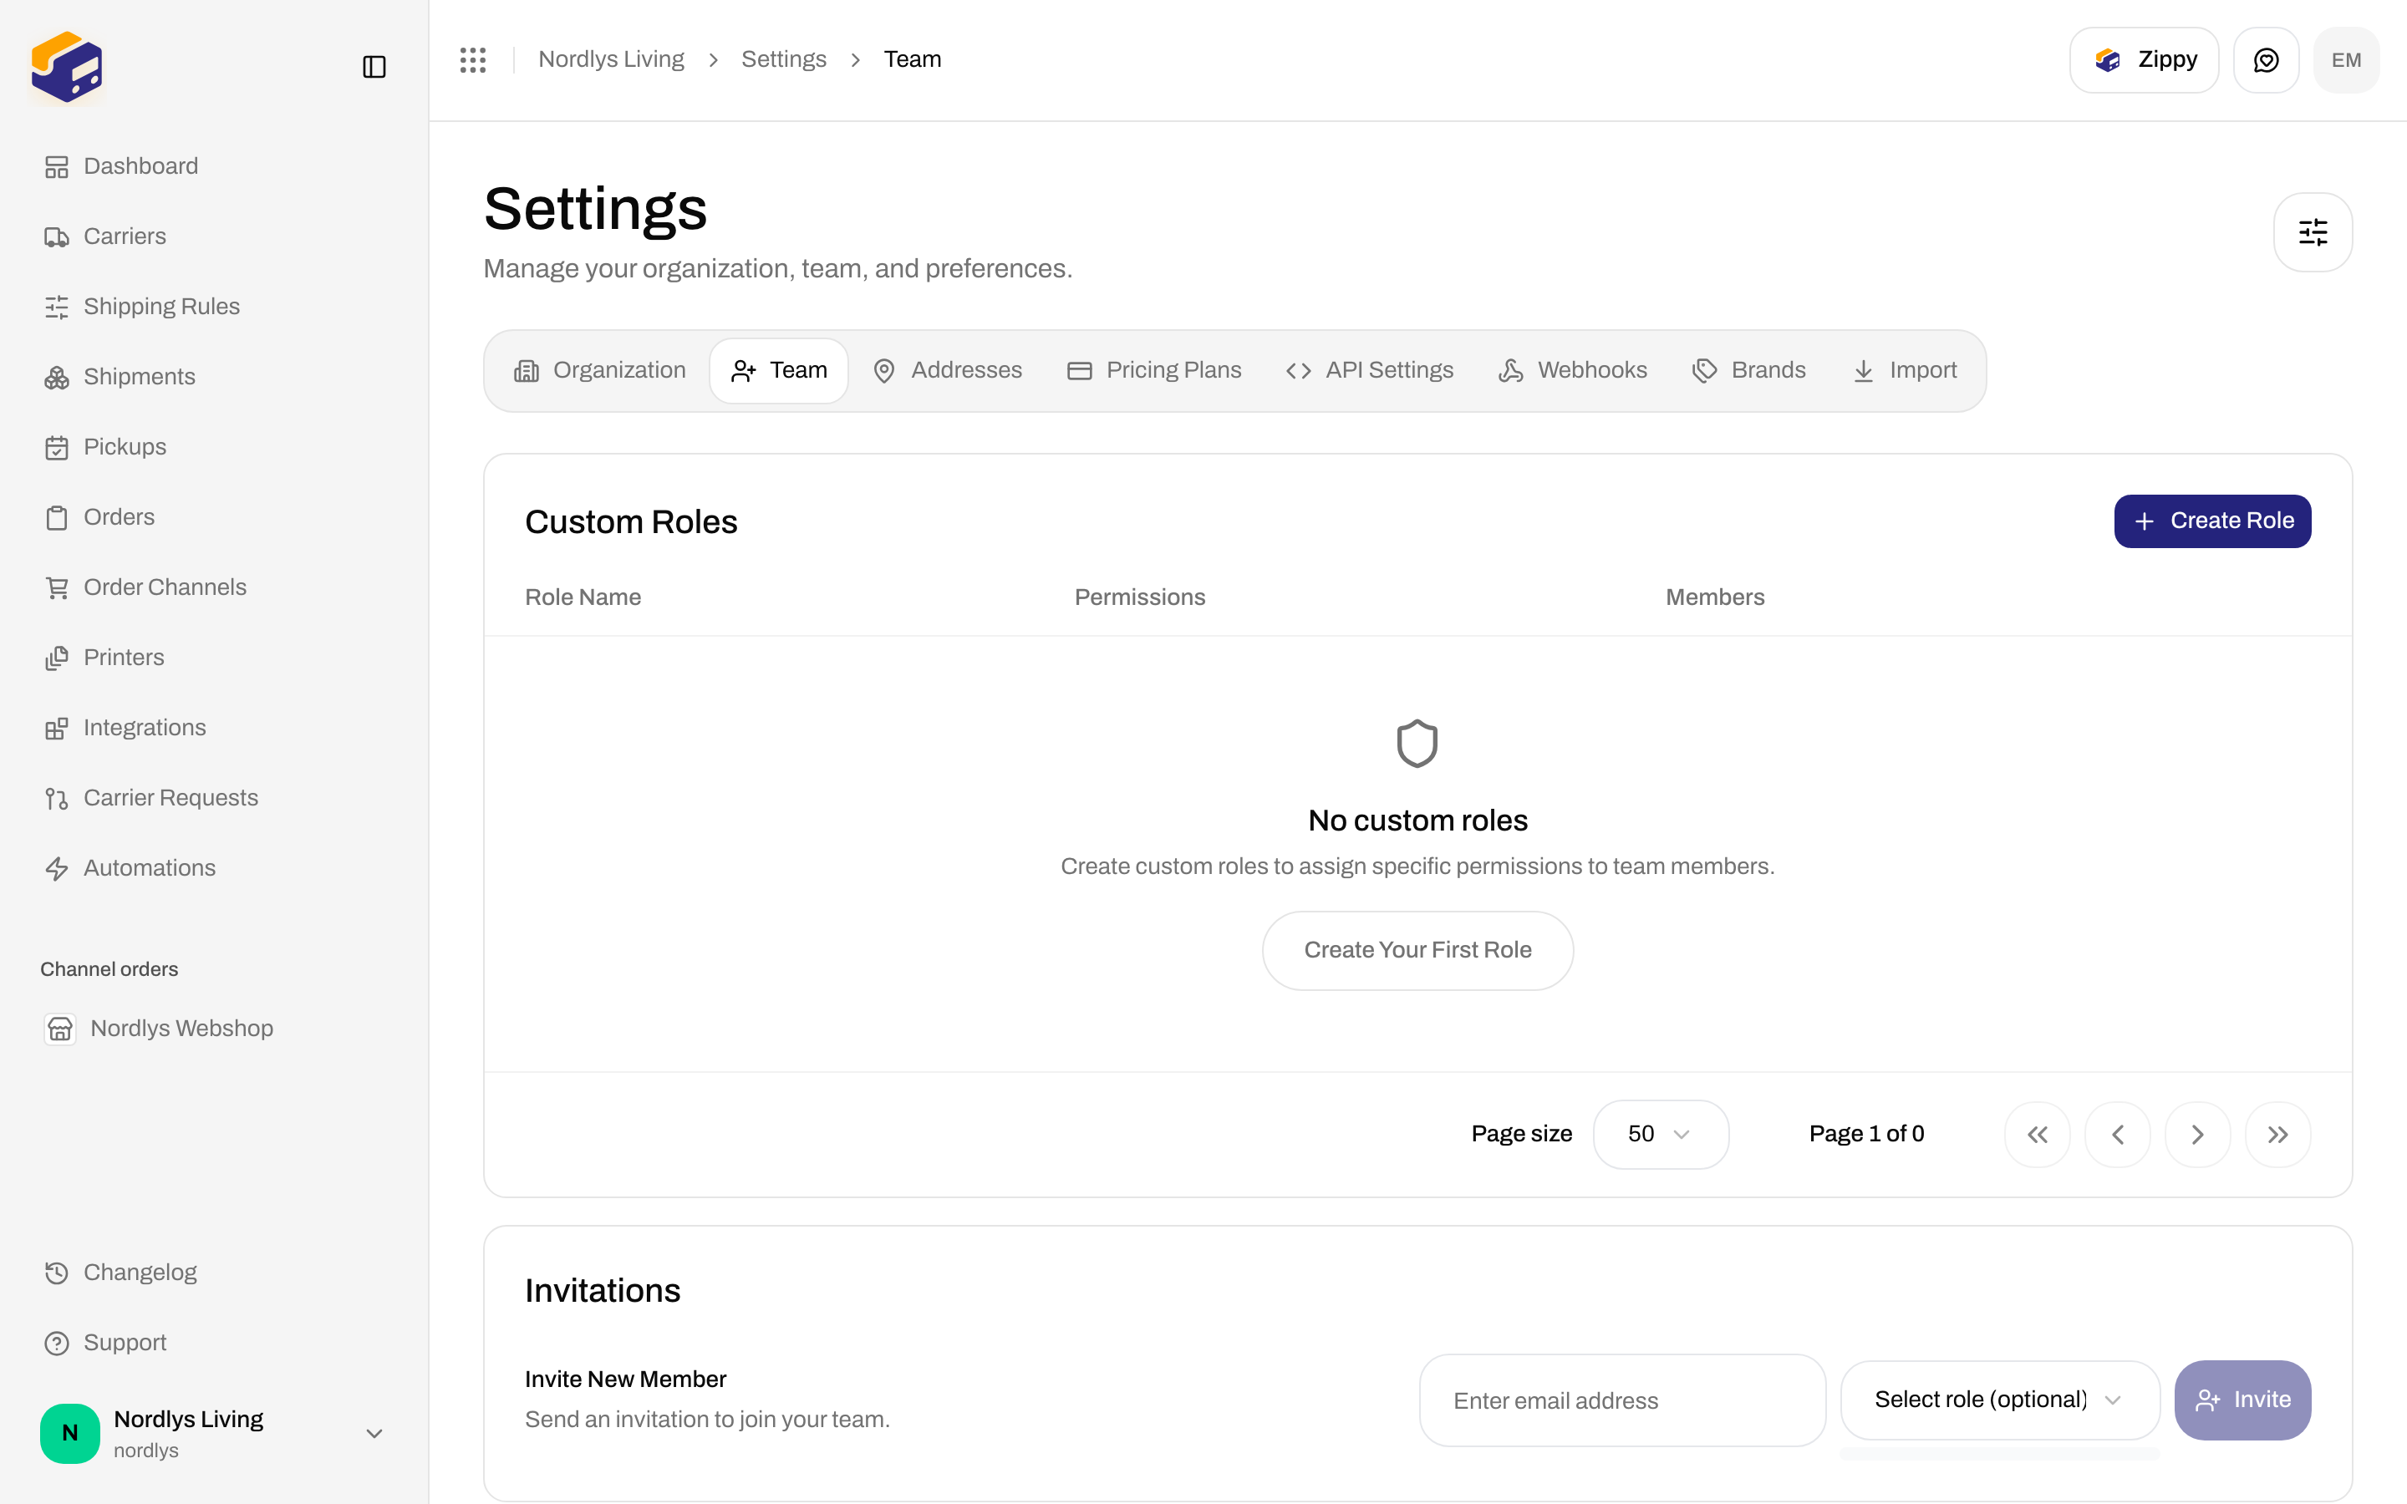This screenshot has width=2407, height=1504.
Task: Switch to the Pricing Plans tab
Action: coord(1153,370)
